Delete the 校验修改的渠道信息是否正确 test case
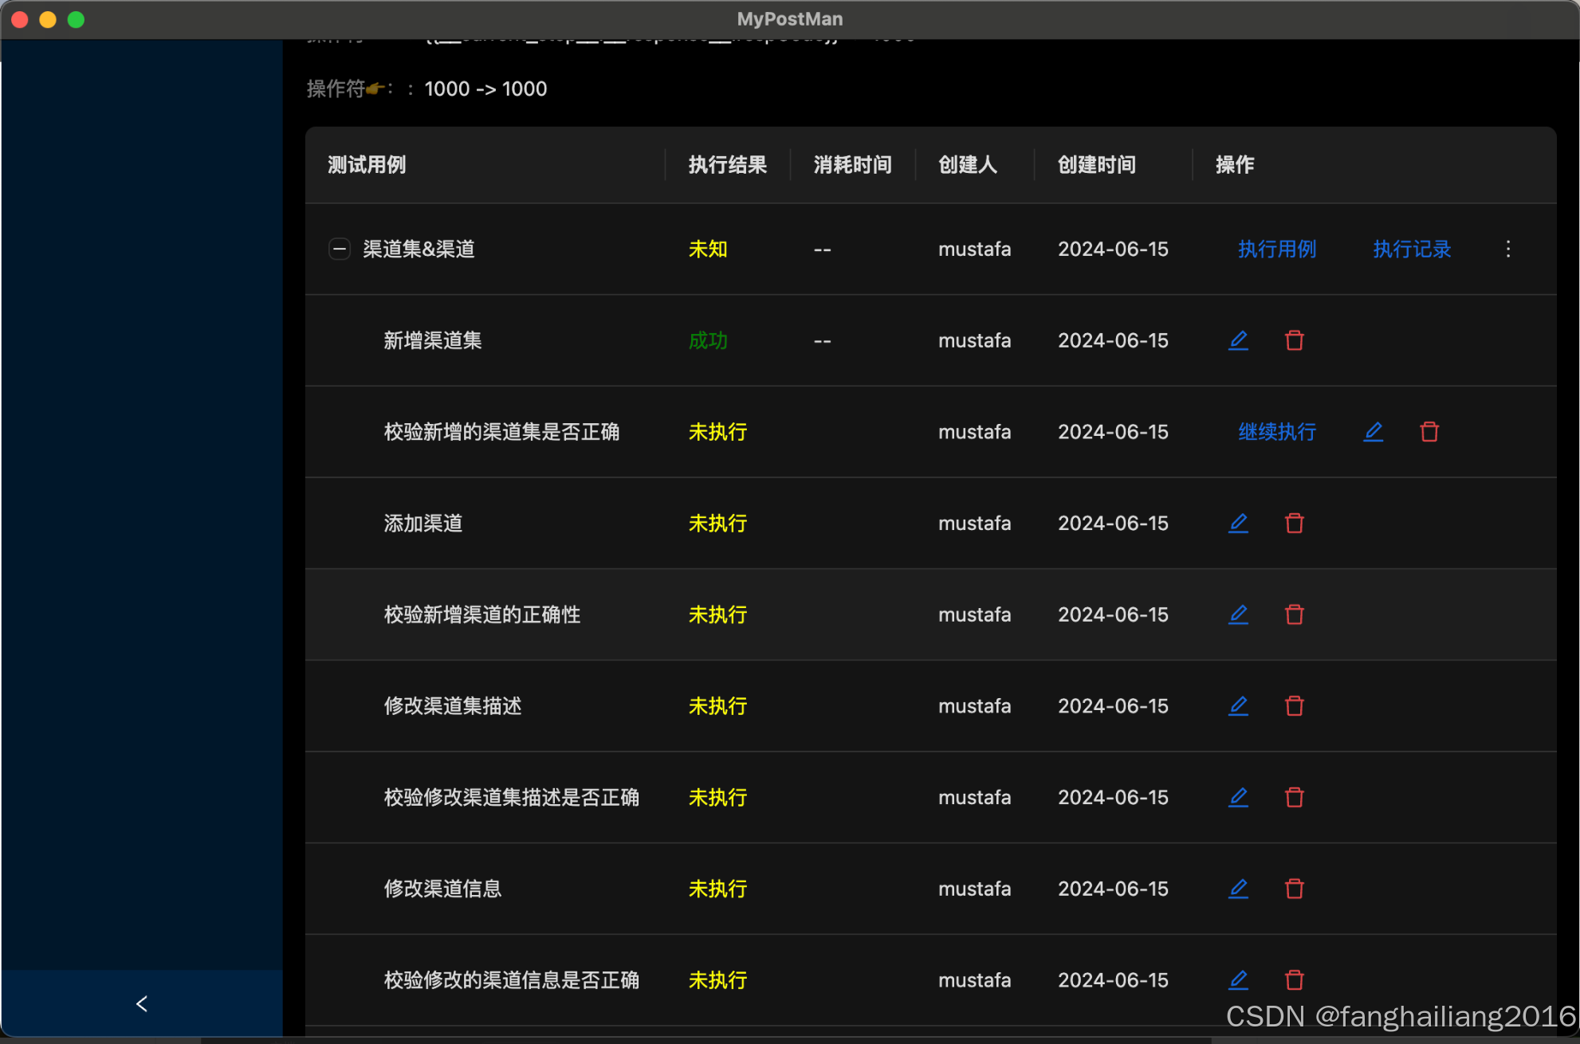1580x1044 pixels. click(x=1294, y=979)
